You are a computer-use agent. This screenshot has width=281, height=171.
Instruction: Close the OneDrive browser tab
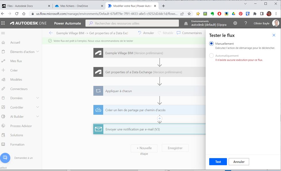[102, 6]
